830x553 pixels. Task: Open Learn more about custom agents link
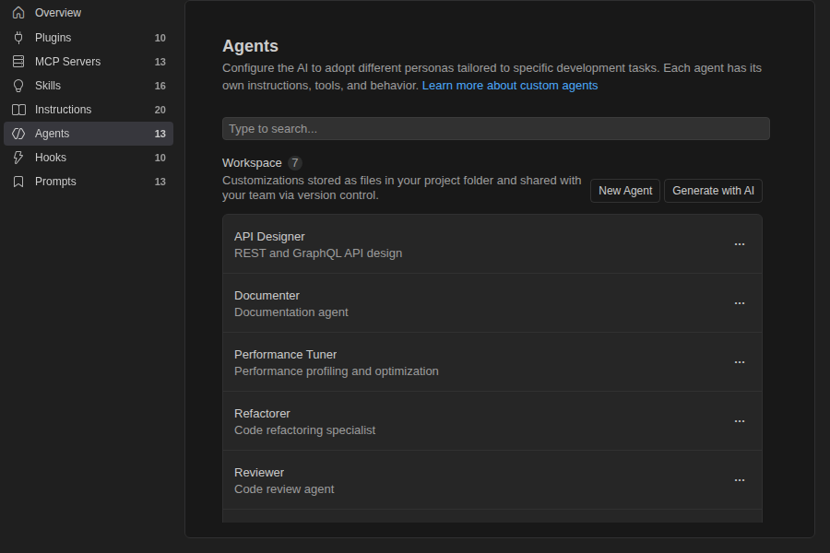click(x=510, y=86)
